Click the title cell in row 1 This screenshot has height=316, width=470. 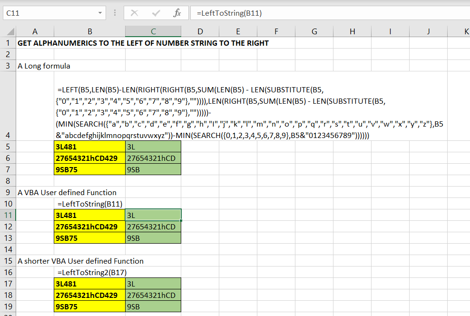coord(143,43)
